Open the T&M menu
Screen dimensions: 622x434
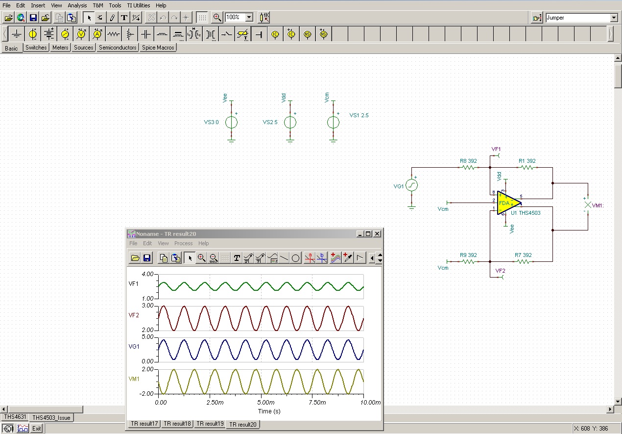click(x=98, y=5)
